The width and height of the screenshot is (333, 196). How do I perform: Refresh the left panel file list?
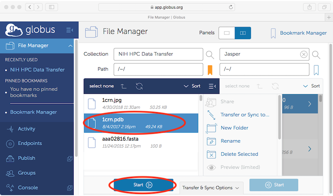(x=139, y=86)
